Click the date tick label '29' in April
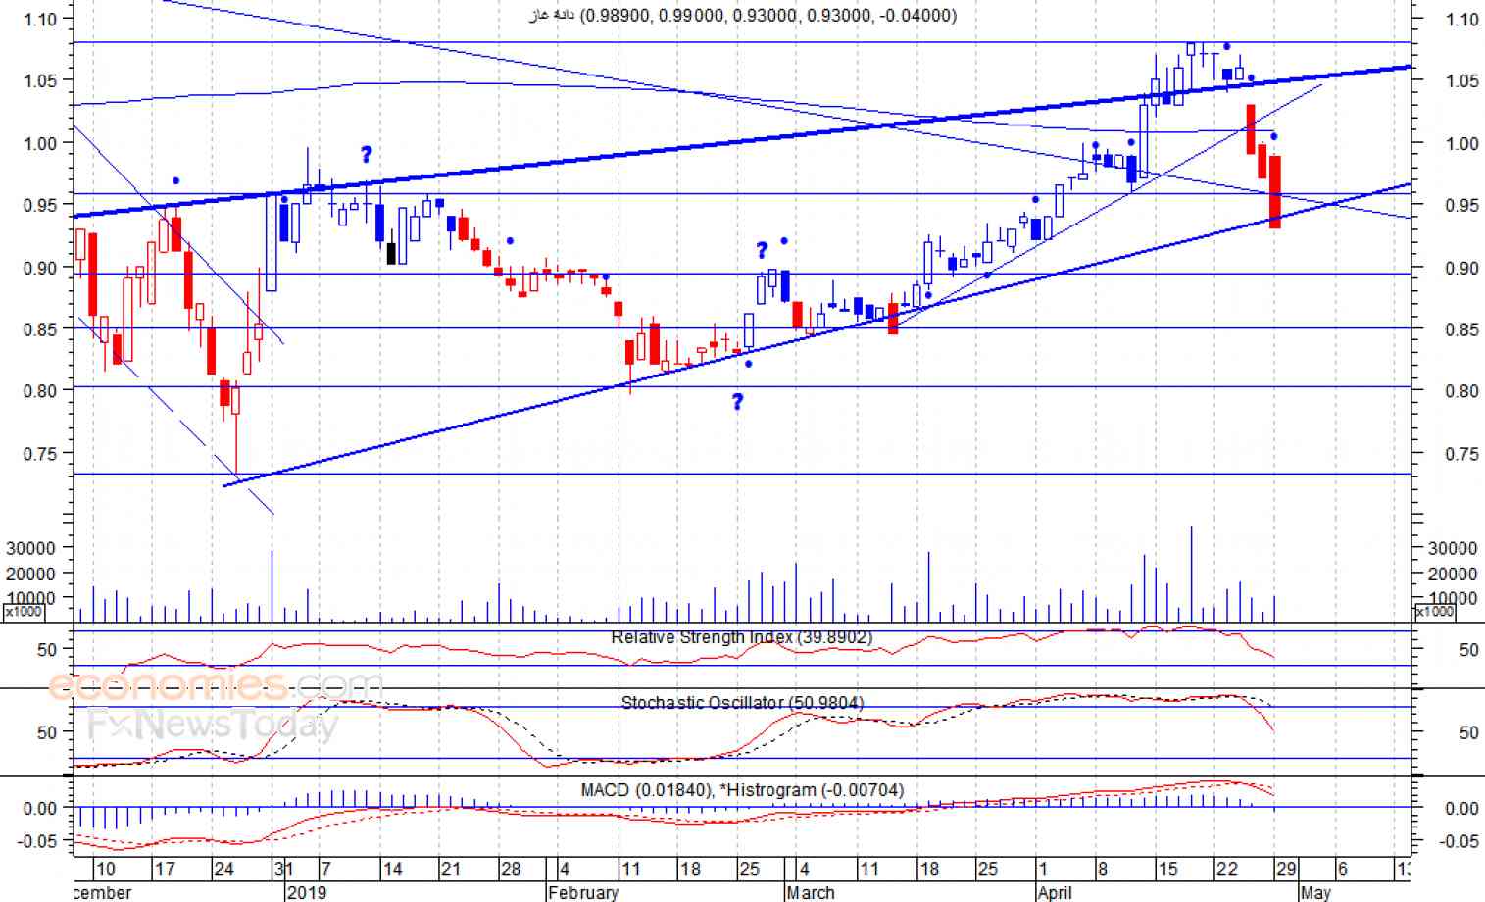 click(1286, 869)
